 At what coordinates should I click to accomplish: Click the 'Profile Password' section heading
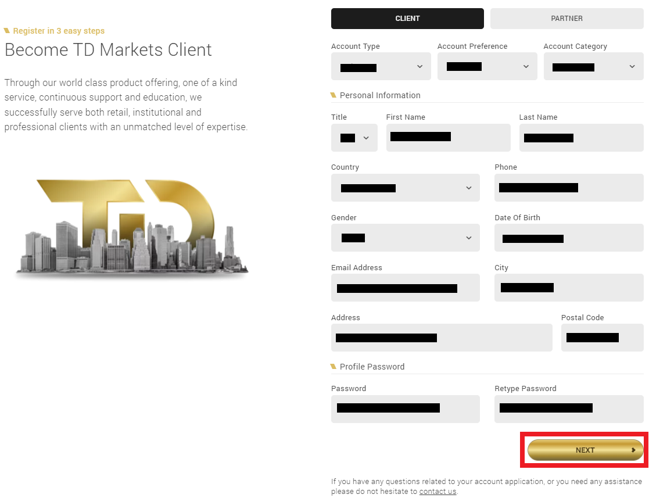point(372,367)
